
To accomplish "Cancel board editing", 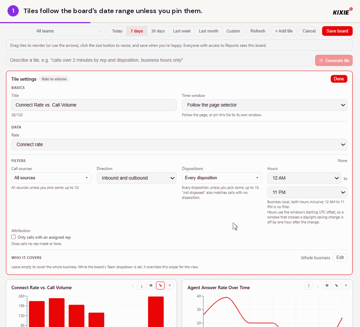I will 309,31.
